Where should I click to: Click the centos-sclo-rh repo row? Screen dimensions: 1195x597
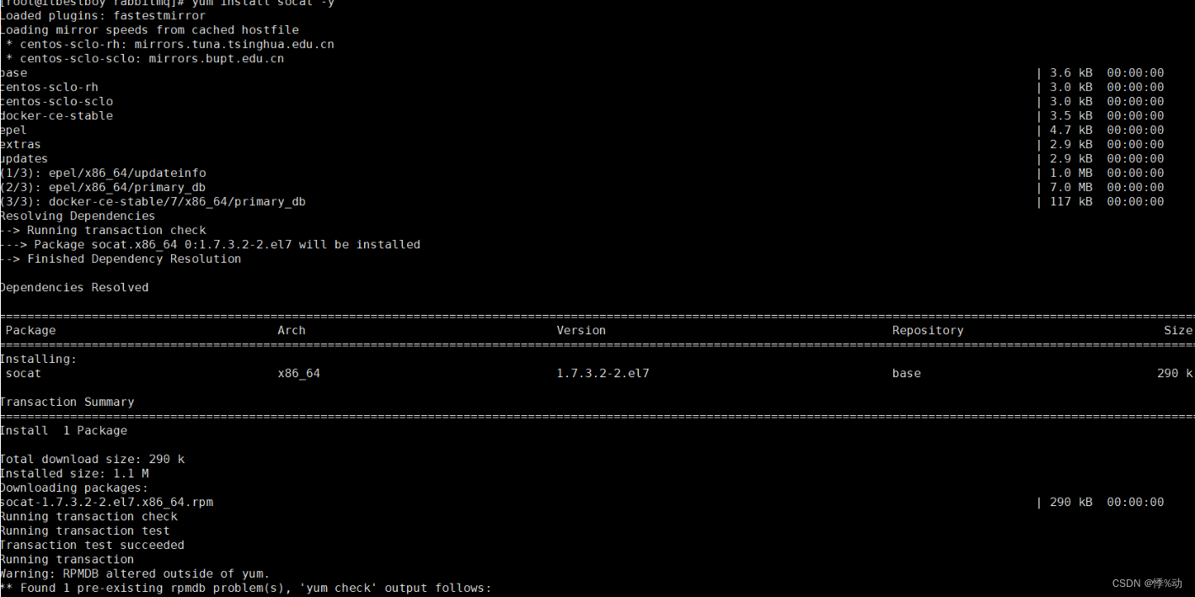click(x=581, y=87)
